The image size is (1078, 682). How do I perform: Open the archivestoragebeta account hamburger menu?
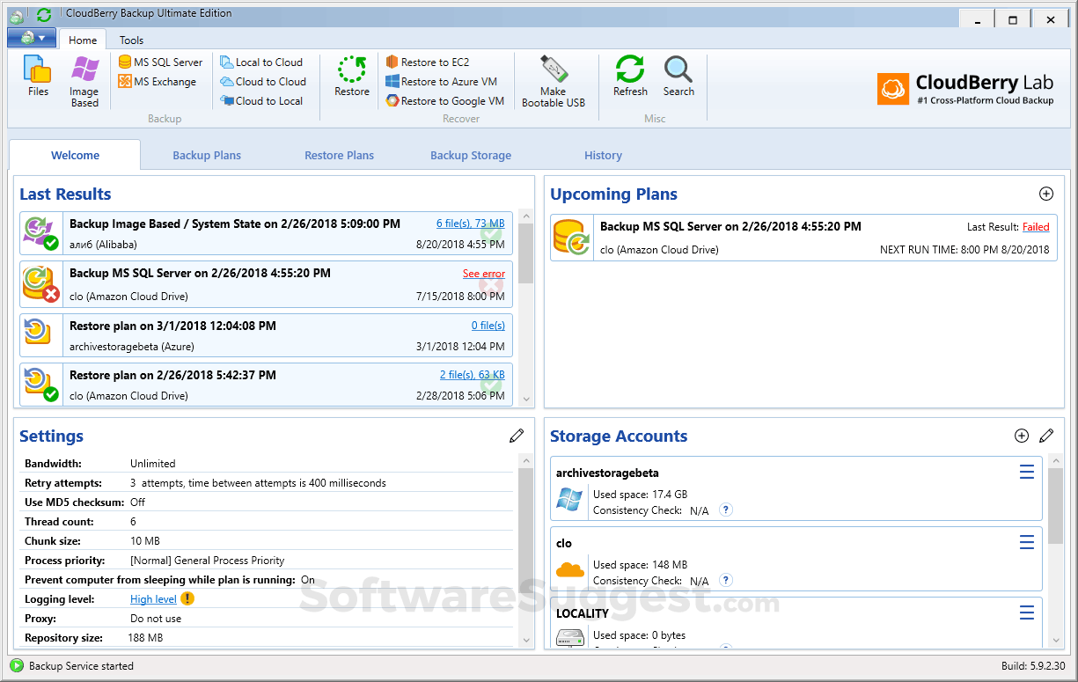(x=1026, y=472)
